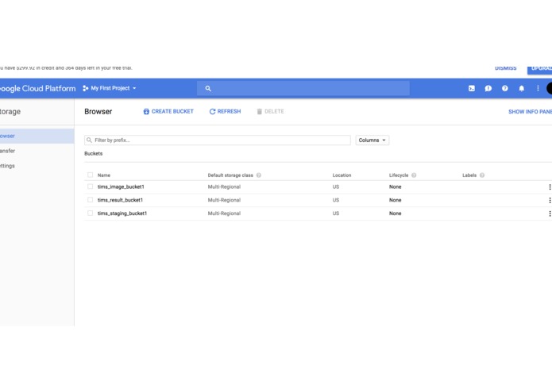Click the Delete button
Screen dimensions: 552x392
[x=270, y=111]
